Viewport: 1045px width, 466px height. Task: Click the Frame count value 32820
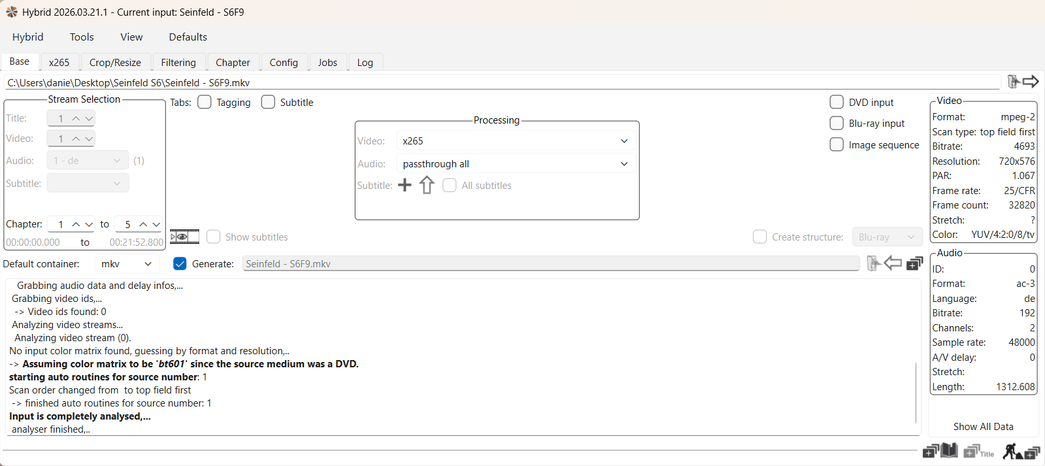pos(1021,205)
